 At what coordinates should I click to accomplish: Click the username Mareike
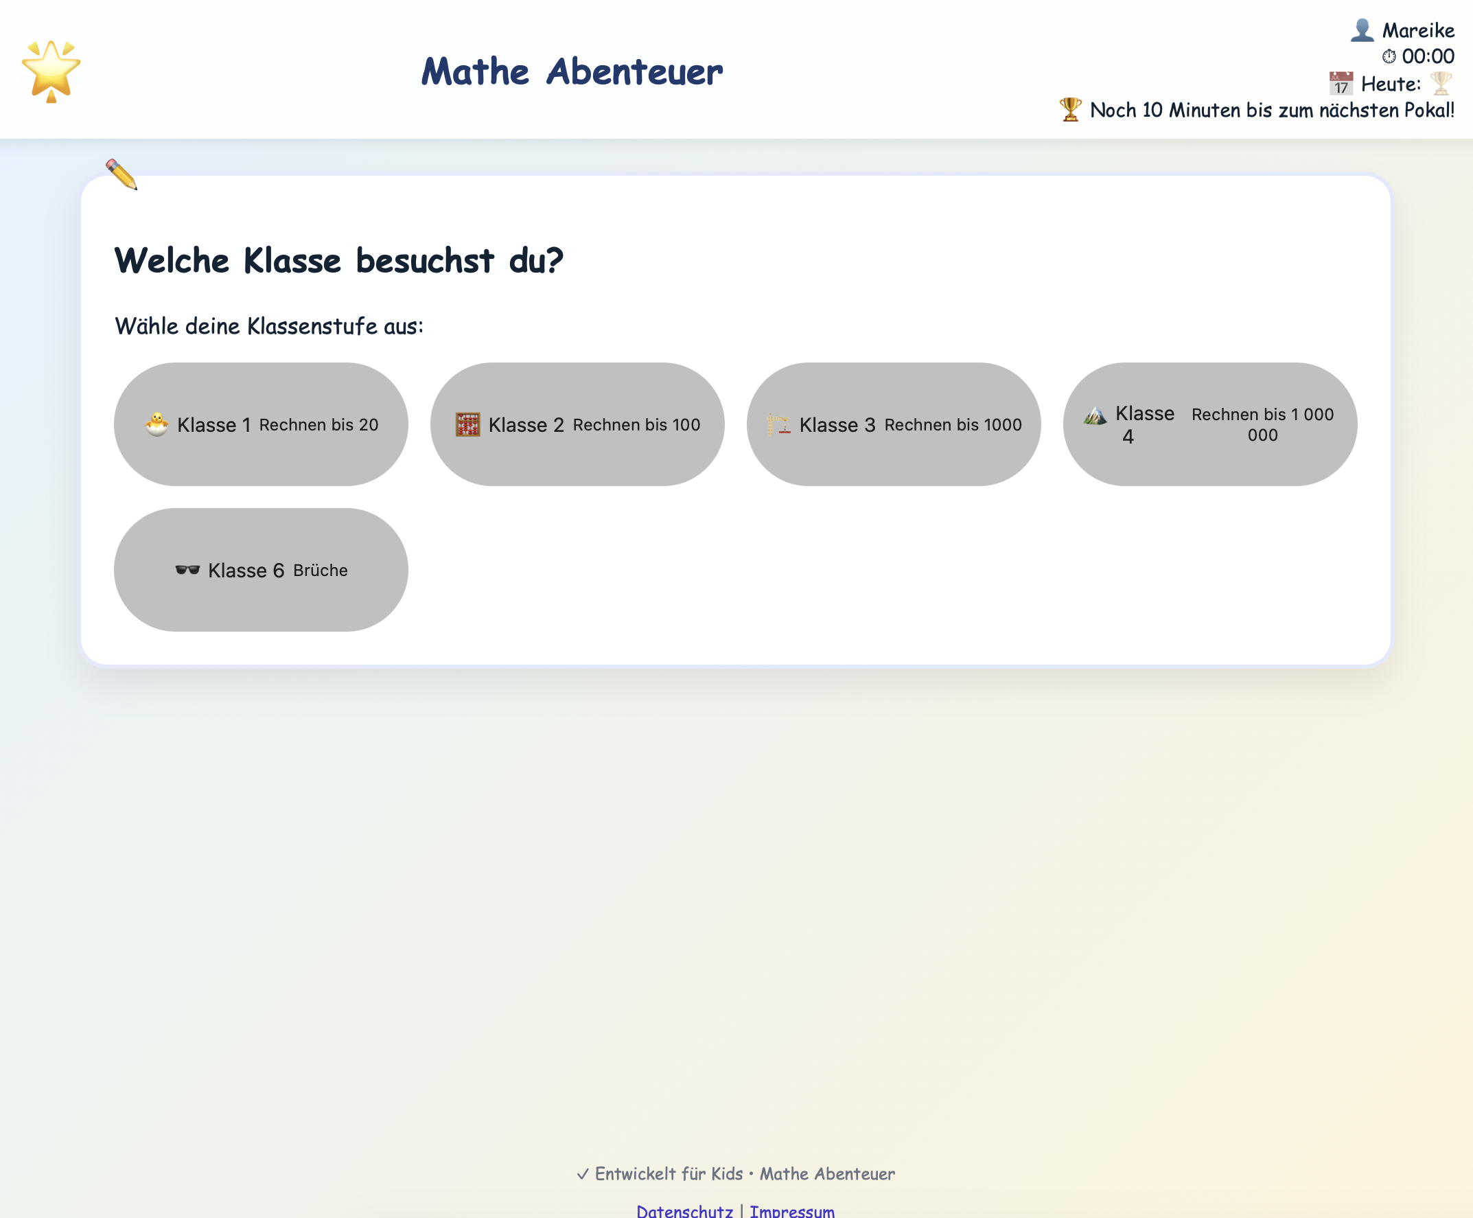1418,30
